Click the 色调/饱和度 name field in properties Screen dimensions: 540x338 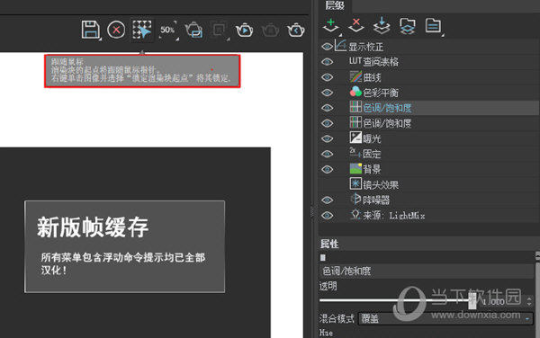(x=427, y=271)
